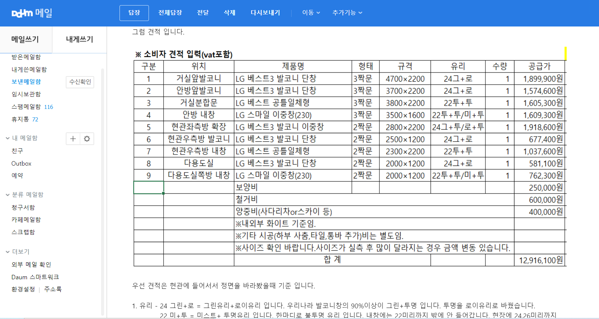The image size is (599, 319).
Task: Switch to 내게쓰기 tab
Action: coord(79,39)
